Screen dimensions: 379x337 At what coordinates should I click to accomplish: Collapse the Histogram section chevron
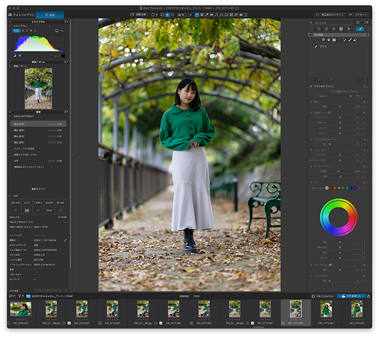(10, 26)
